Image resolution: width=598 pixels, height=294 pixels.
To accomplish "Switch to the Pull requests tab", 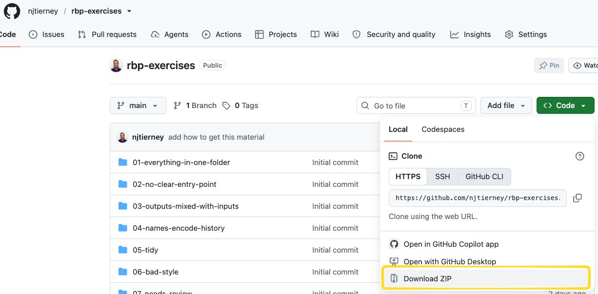I will click(x=107, y=34).
